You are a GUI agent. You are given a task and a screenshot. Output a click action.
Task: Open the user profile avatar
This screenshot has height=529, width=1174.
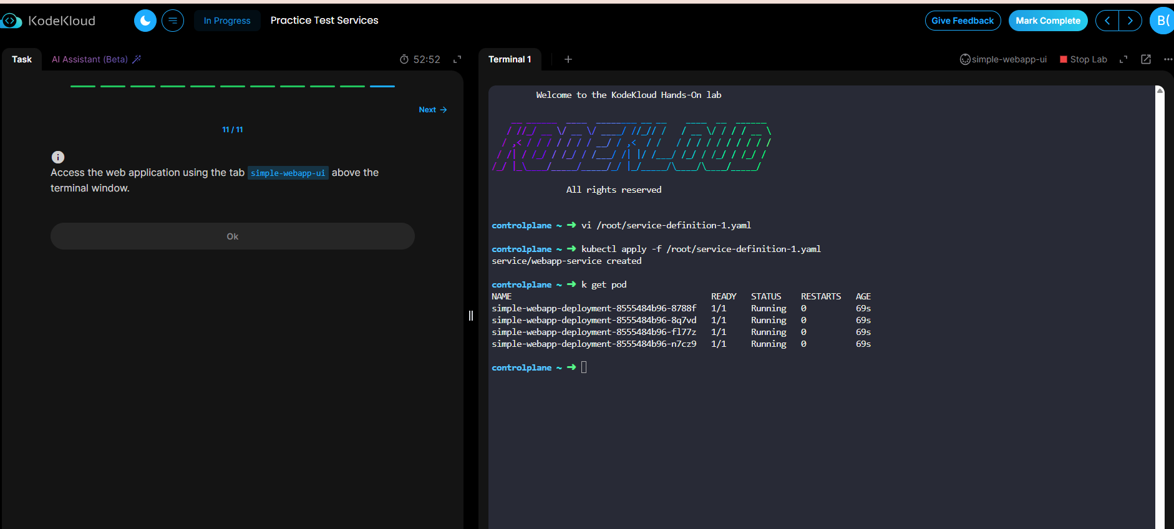click(1162, 21)
